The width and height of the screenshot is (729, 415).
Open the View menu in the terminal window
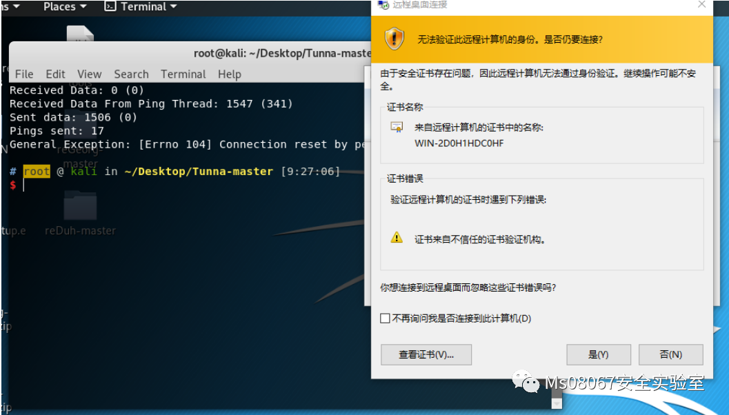(89, 74)
